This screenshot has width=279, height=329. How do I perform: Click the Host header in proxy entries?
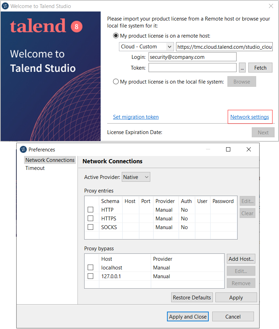(x=130, y=201)
